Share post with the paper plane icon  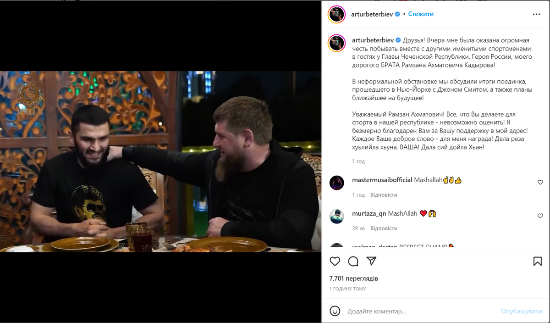[x=371, y=261]
